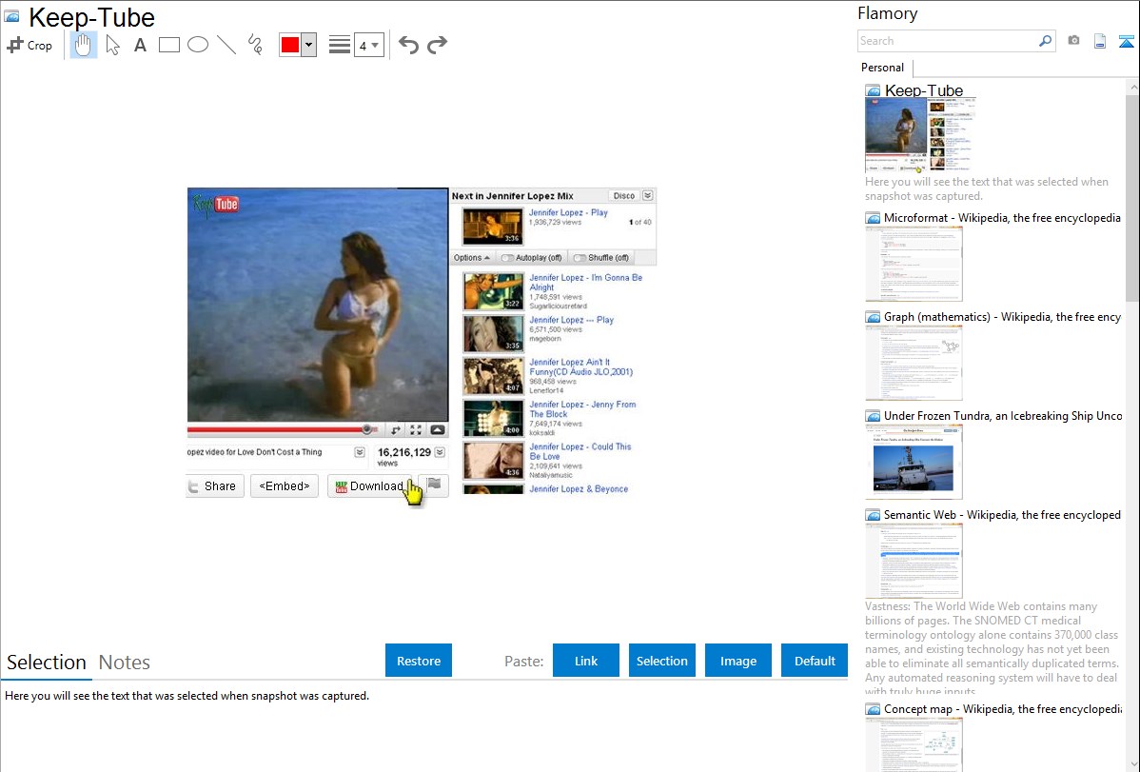The width and height of the screenshot is (1140, 772).
Task: Pick the ellipse shape tool
Action: coord(197,45)
